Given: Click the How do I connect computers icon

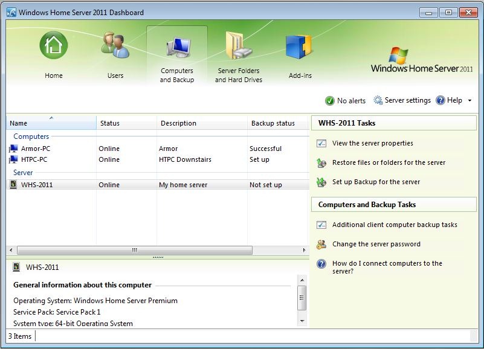Looking at the screenshot, I should tap(321, 264).
